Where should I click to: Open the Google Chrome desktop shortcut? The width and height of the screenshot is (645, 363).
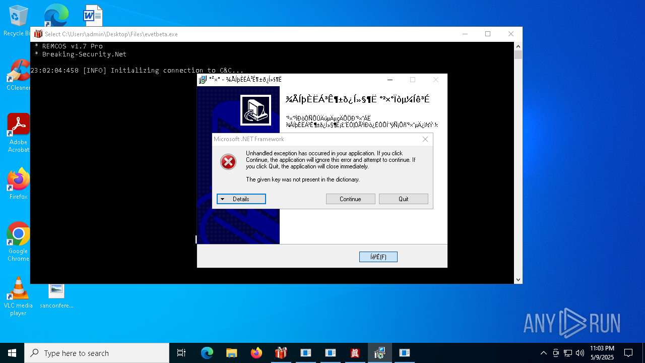pyautogui.click(x=18, y=242)
